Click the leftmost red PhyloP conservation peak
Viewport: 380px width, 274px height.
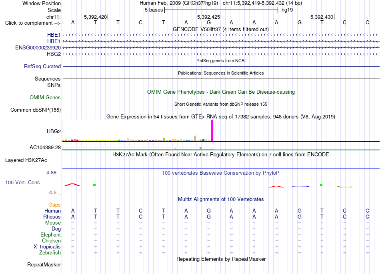pyautogui.click(x=72, y=185)
